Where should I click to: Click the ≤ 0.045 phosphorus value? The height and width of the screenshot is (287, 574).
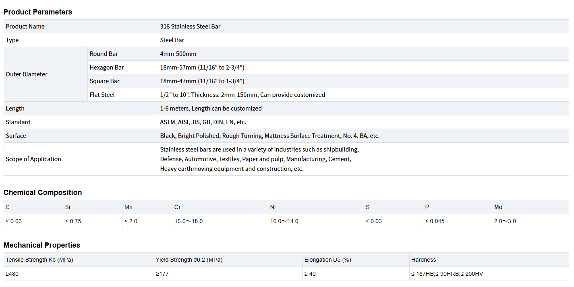[435, 221]
